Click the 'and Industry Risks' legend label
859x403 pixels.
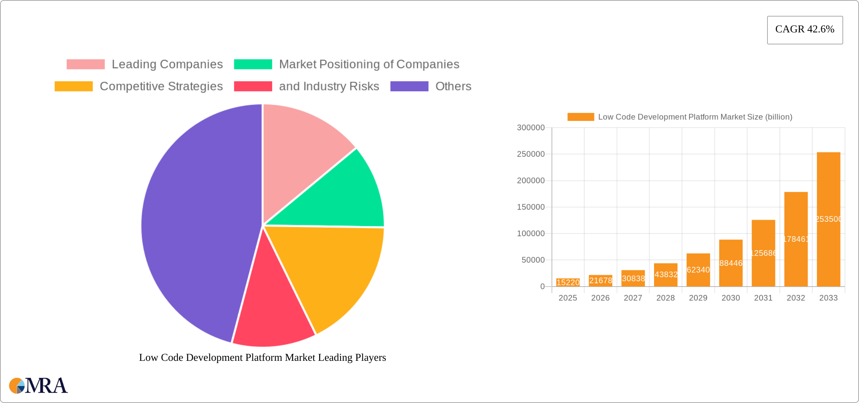pos(329,86)
